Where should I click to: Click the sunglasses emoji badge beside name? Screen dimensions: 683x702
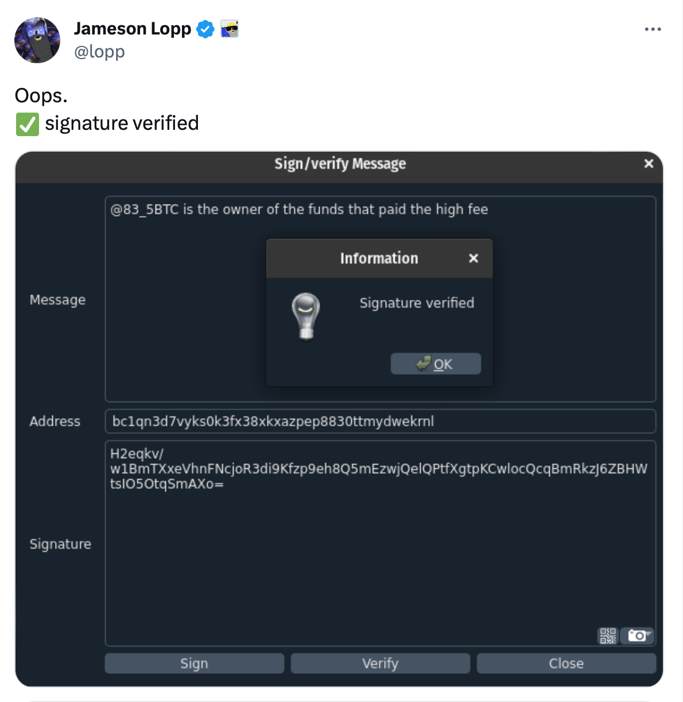230,29
